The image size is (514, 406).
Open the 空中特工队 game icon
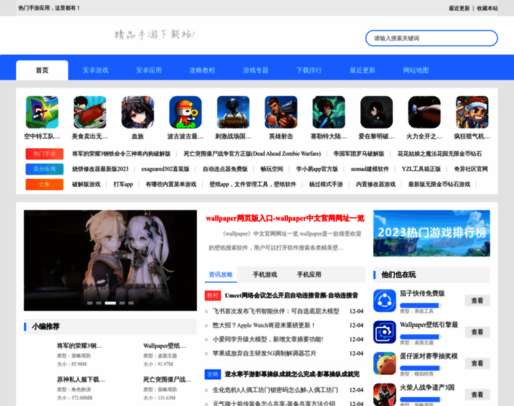pyautogui.click(x=42, y=112)
